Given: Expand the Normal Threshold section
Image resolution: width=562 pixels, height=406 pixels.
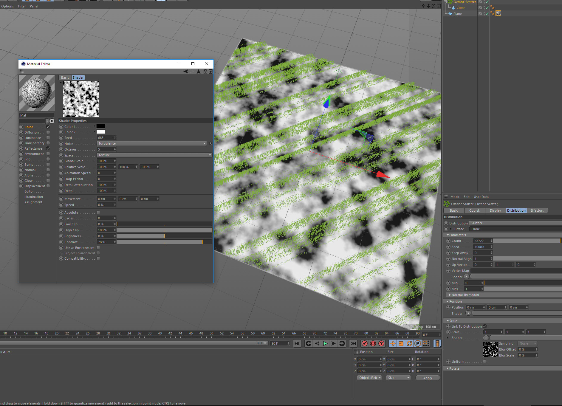Looking at the screenshot, I should pyautogui.click(x=450, y=295).
